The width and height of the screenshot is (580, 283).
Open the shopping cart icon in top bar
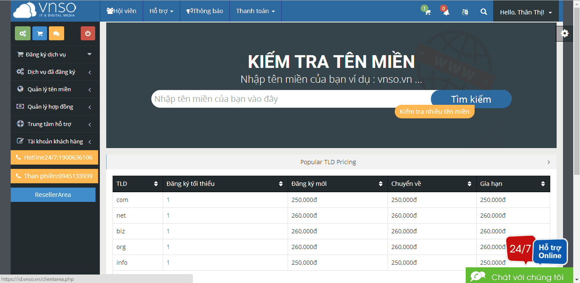click(427, 12)
